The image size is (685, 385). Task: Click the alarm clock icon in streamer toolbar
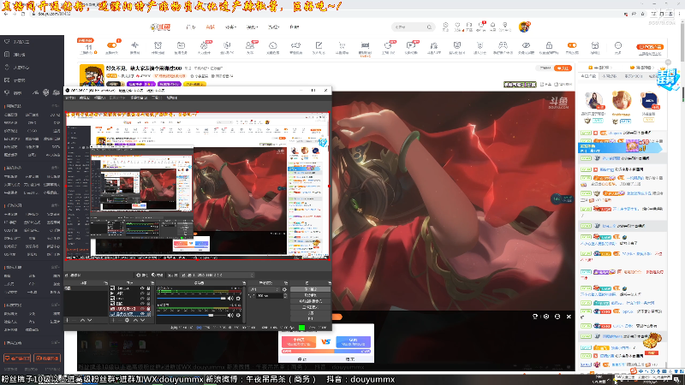point(158,45)
